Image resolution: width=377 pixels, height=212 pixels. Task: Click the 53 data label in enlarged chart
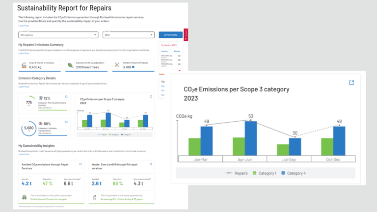pyautogui.click(x=251, y=116)
